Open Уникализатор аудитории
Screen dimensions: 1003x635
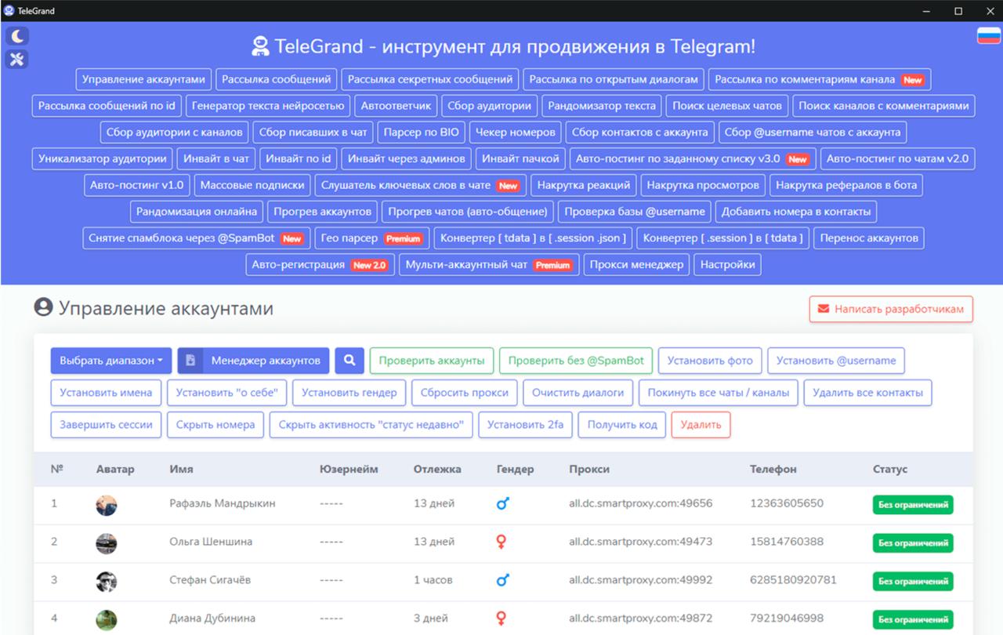click(x=103, y=159)
